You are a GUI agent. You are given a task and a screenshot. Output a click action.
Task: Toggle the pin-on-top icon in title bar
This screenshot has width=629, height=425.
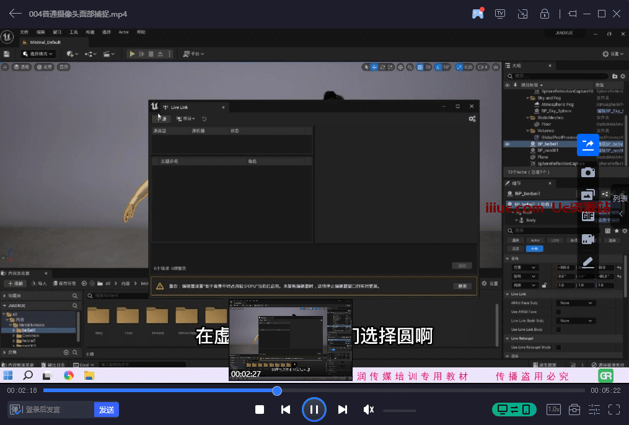(571, 14)
